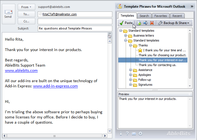Image resolution: width=197 pixels, height=140 pixels.
Task: Select 'Thank you for contacting us.' template
Action: tap(157, 65)
